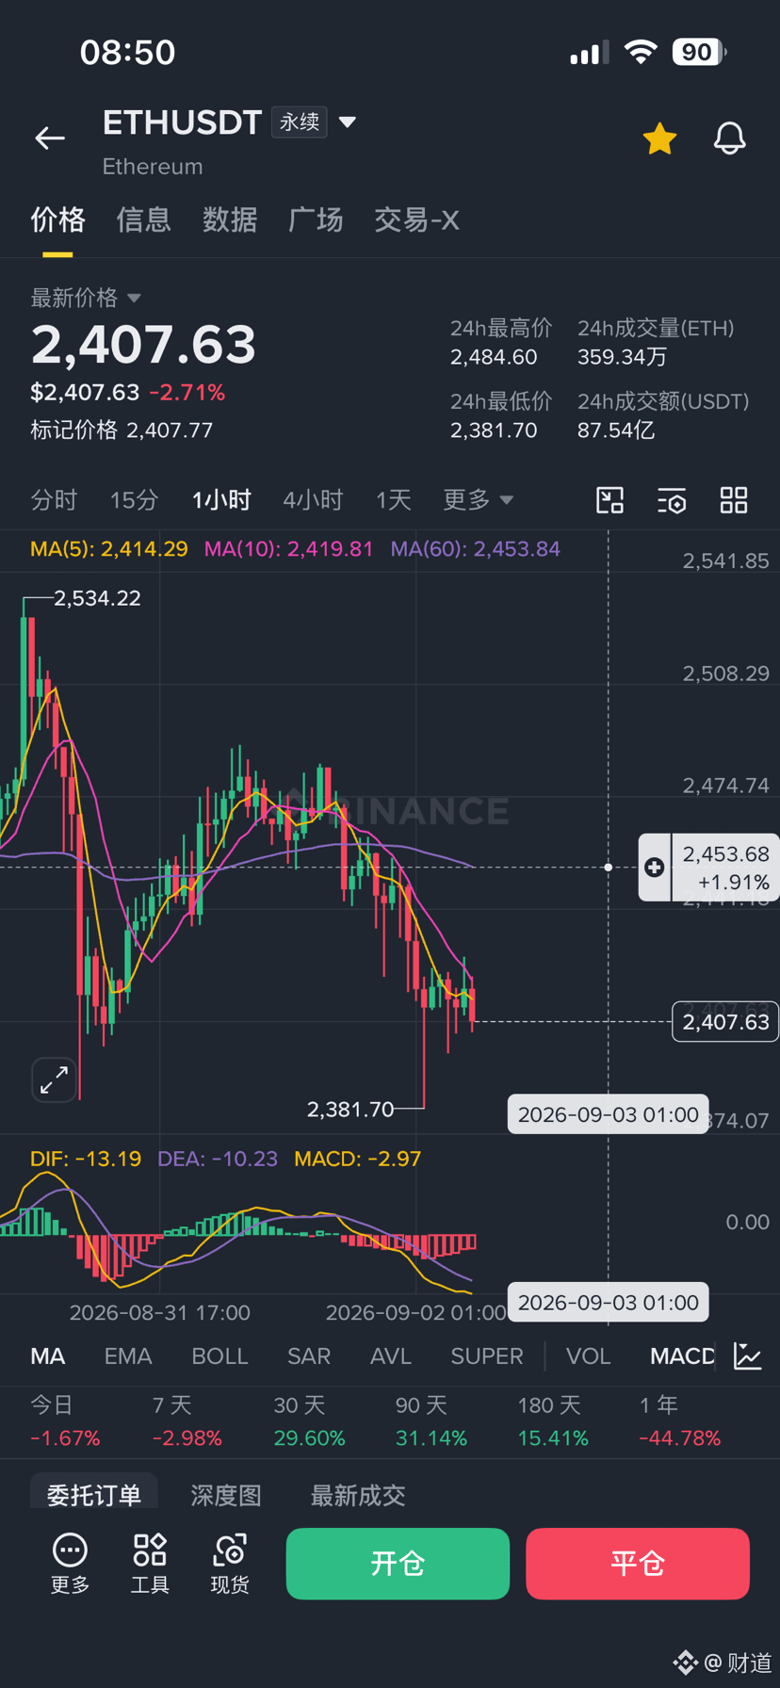This screenshot has width=780, height=1688.
Task: Tap the green 开仓 button
Action: coord(398,1564)
